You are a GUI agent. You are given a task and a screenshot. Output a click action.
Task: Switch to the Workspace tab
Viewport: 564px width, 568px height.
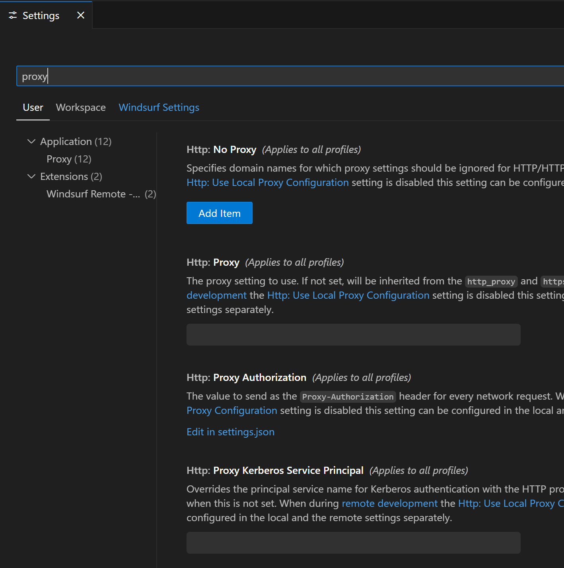[80, 107]
